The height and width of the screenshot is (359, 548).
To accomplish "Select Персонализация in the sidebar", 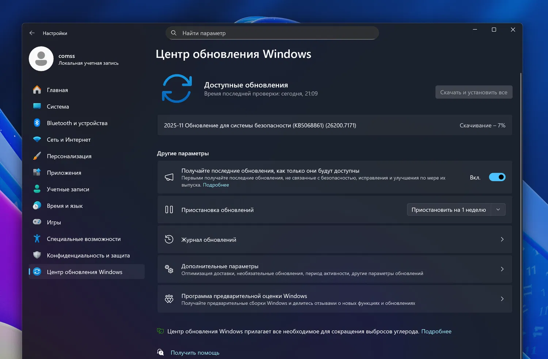I will coord(87,156).
